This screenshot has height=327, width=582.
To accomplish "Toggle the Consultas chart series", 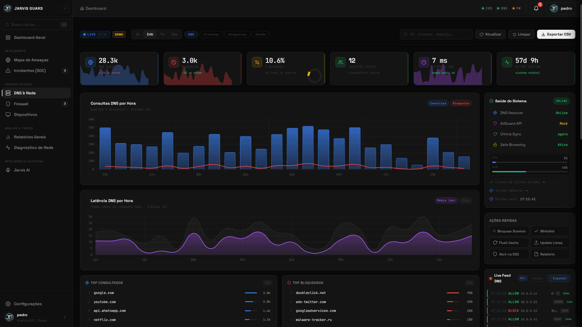I will [x=438, y=103].
